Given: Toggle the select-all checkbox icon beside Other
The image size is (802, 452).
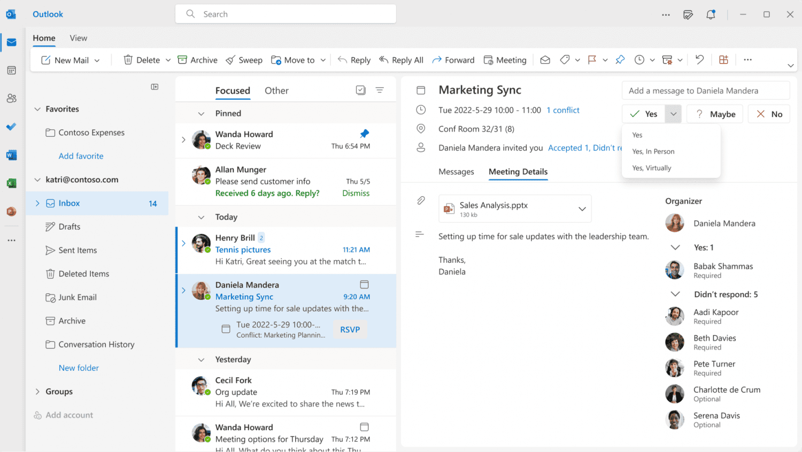Looking at the screenshot, I should [x=361, y=90].
